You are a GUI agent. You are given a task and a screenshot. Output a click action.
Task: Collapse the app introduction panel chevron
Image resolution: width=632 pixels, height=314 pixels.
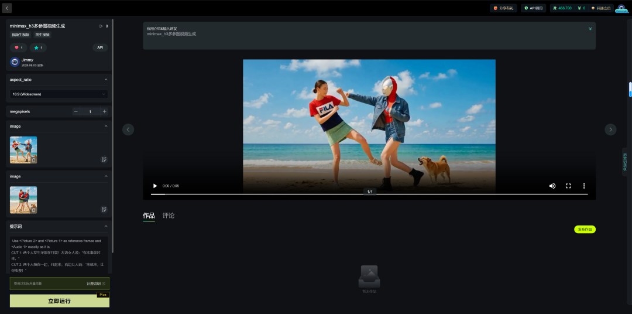(x=590, y=29)
